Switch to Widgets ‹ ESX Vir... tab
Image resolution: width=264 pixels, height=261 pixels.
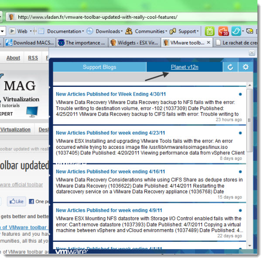coord(134,43)
